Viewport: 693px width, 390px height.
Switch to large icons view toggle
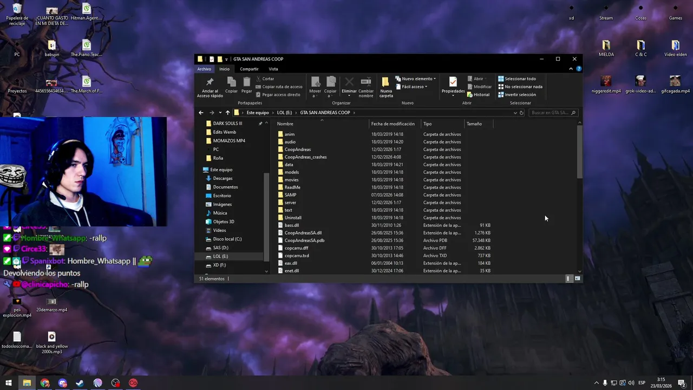click(x=577, y=278)
